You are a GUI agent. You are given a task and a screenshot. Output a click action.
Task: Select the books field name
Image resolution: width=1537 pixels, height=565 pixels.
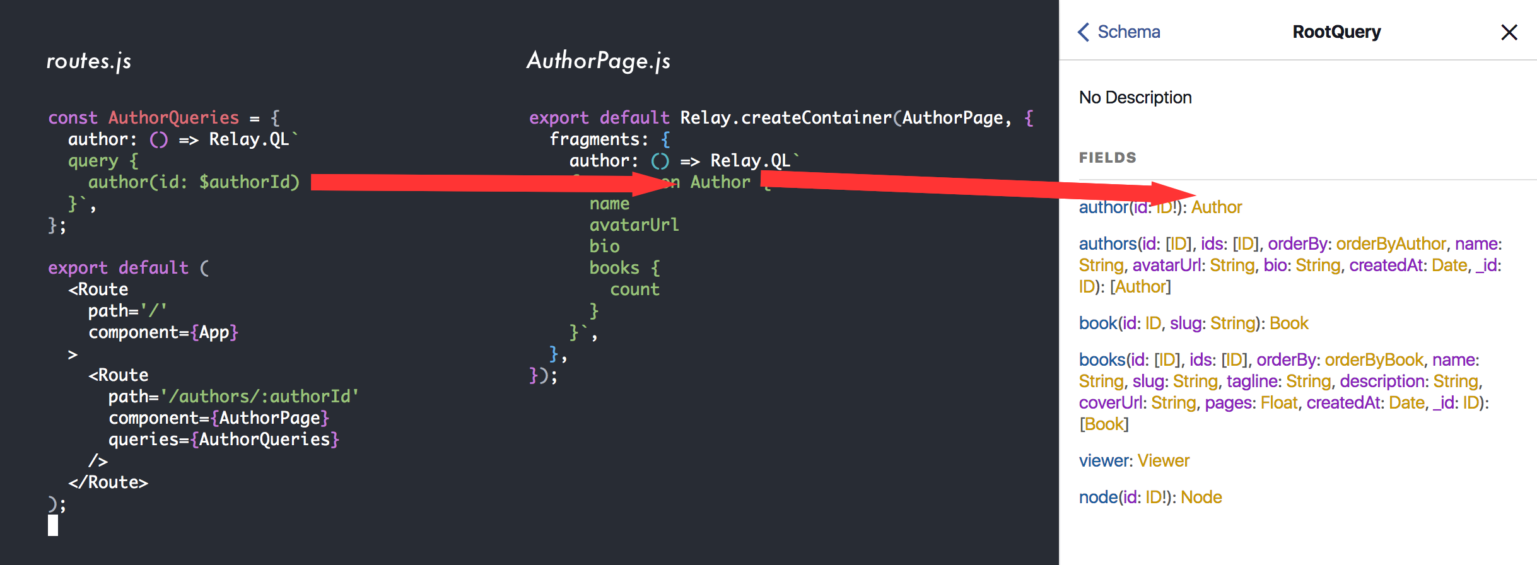(1102, 360)
